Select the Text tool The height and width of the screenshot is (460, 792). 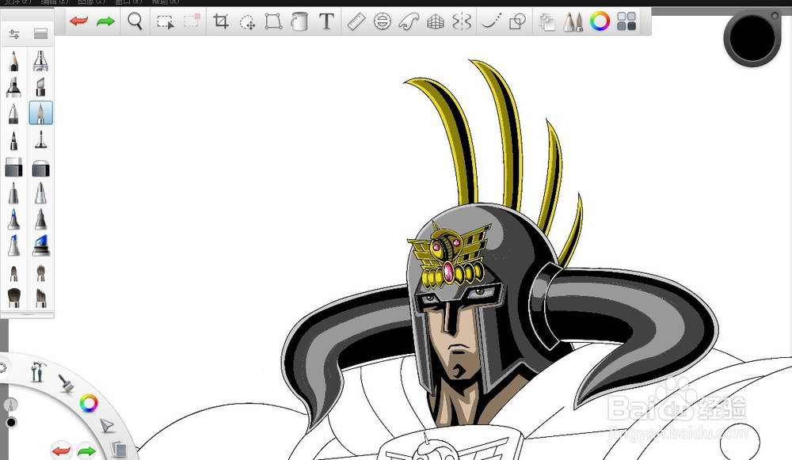tap(327, 21)
